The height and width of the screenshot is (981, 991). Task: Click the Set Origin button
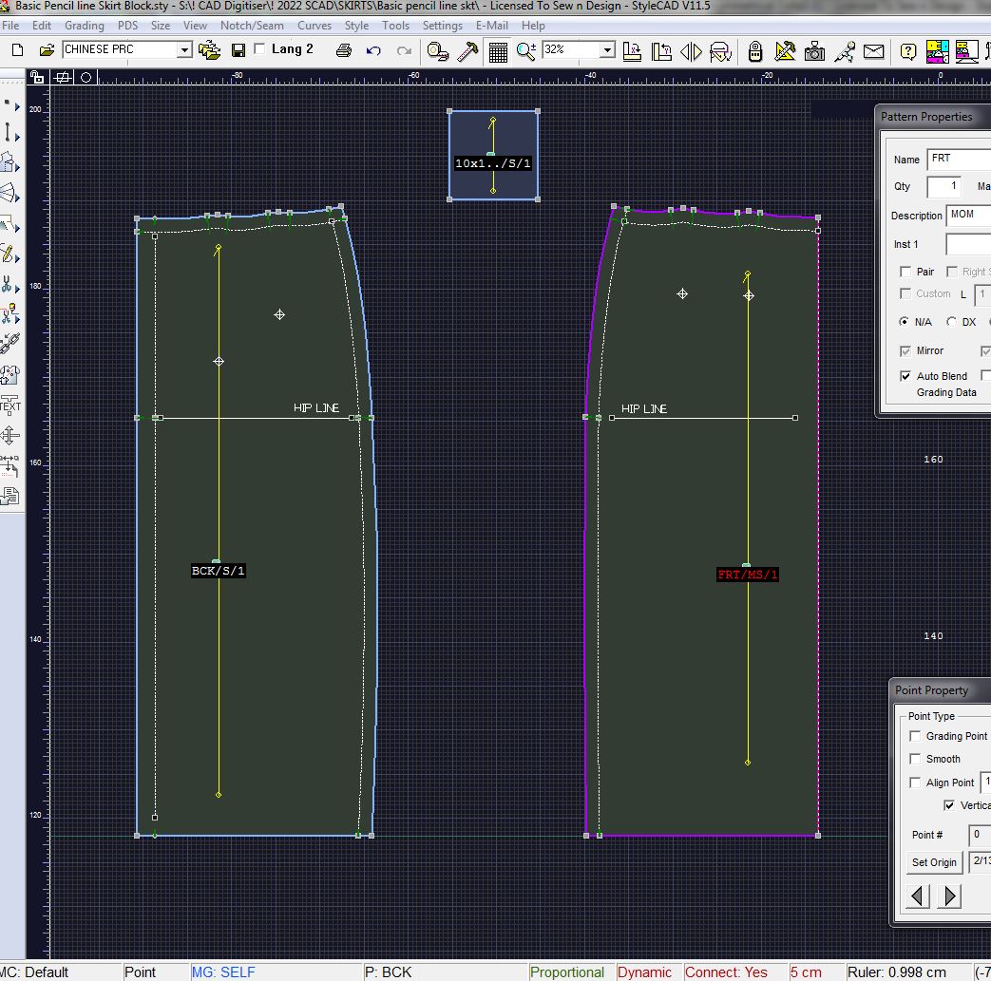(x=934, y=862)
